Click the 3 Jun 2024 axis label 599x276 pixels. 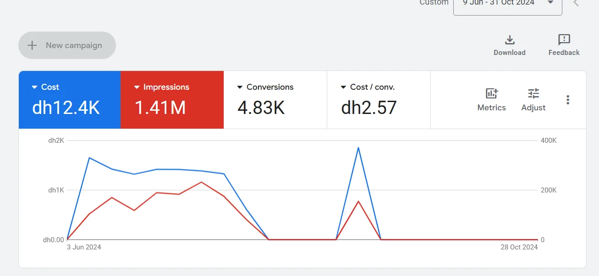click(83, 247)
